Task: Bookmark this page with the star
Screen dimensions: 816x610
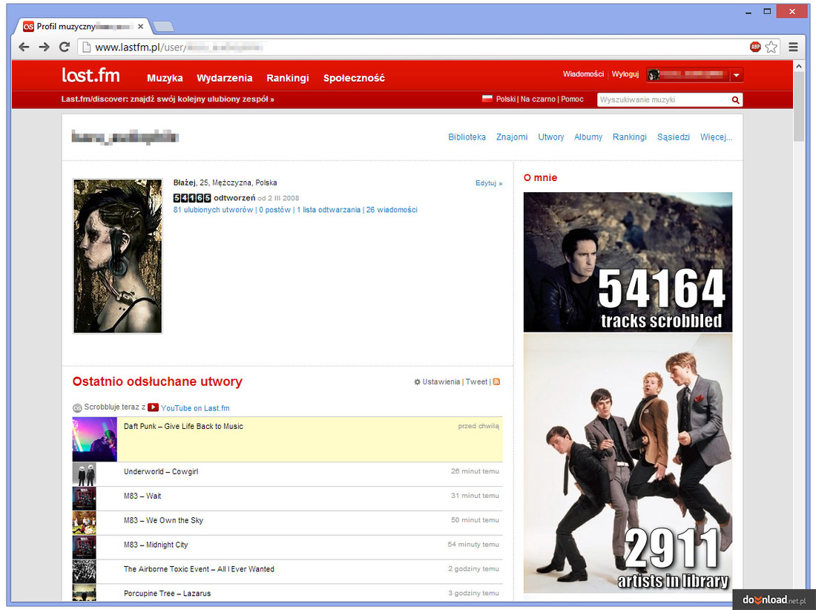Action: 771,47
